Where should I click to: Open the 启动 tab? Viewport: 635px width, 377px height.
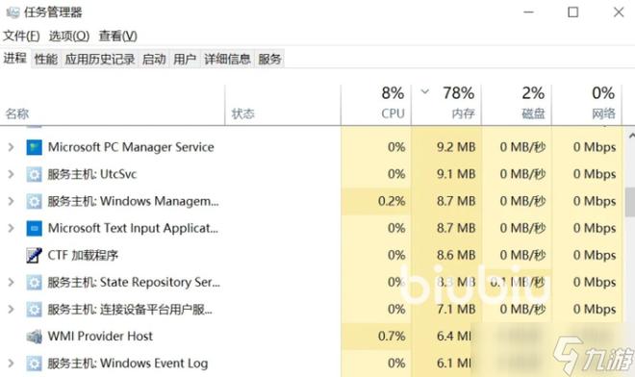(x=154, y=59)
